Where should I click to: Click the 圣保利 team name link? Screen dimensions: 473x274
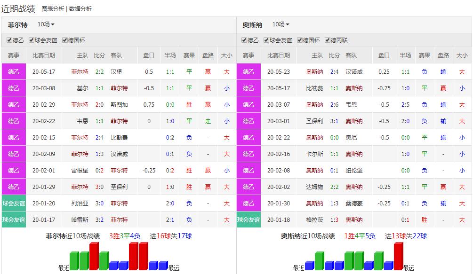coord(119,186)
